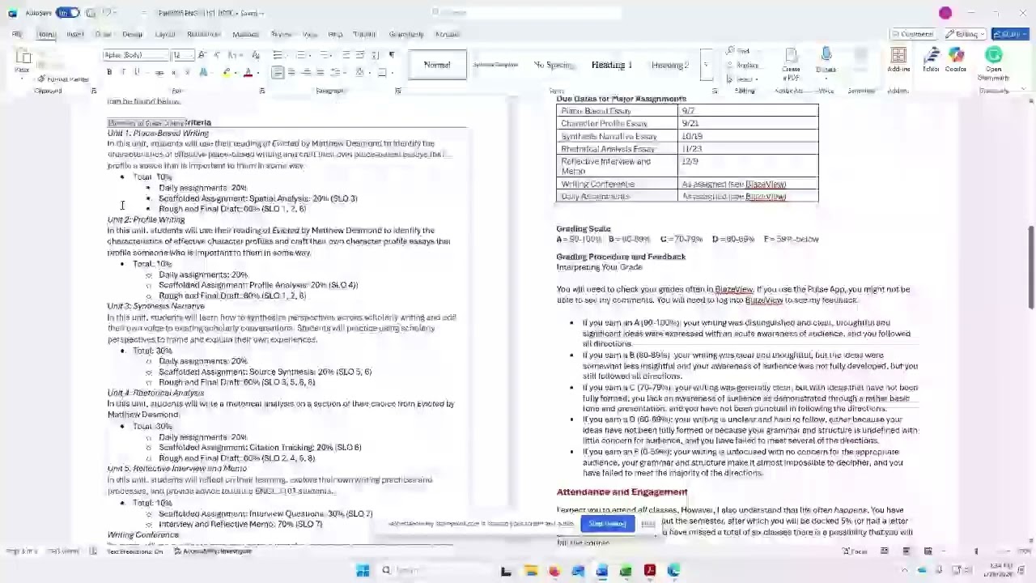
Task: Show paragraph marks with pilcrow icon
Action: click(392, 55)
